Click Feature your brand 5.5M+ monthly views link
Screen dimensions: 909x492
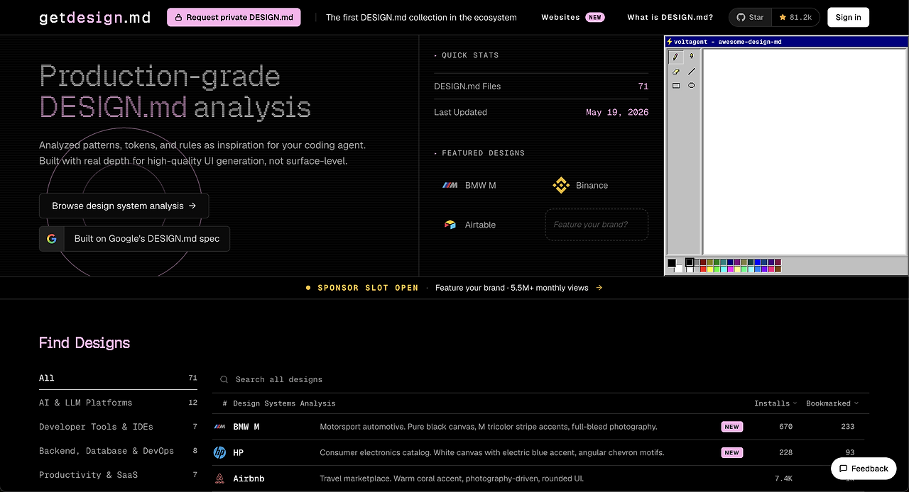[x=519, y=288]
